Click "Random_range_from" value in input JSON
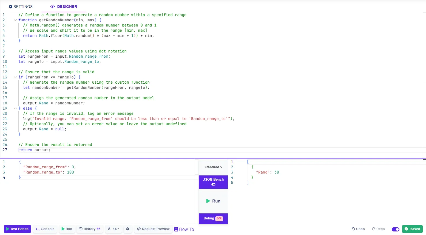This screenshot has height=235, width=426. point(73,167)
